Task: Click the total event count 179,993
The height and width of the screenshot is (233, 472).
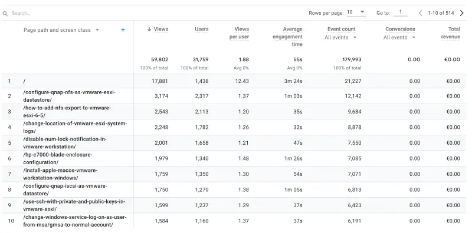Action: pyautogui.click(x=352, y=59)
